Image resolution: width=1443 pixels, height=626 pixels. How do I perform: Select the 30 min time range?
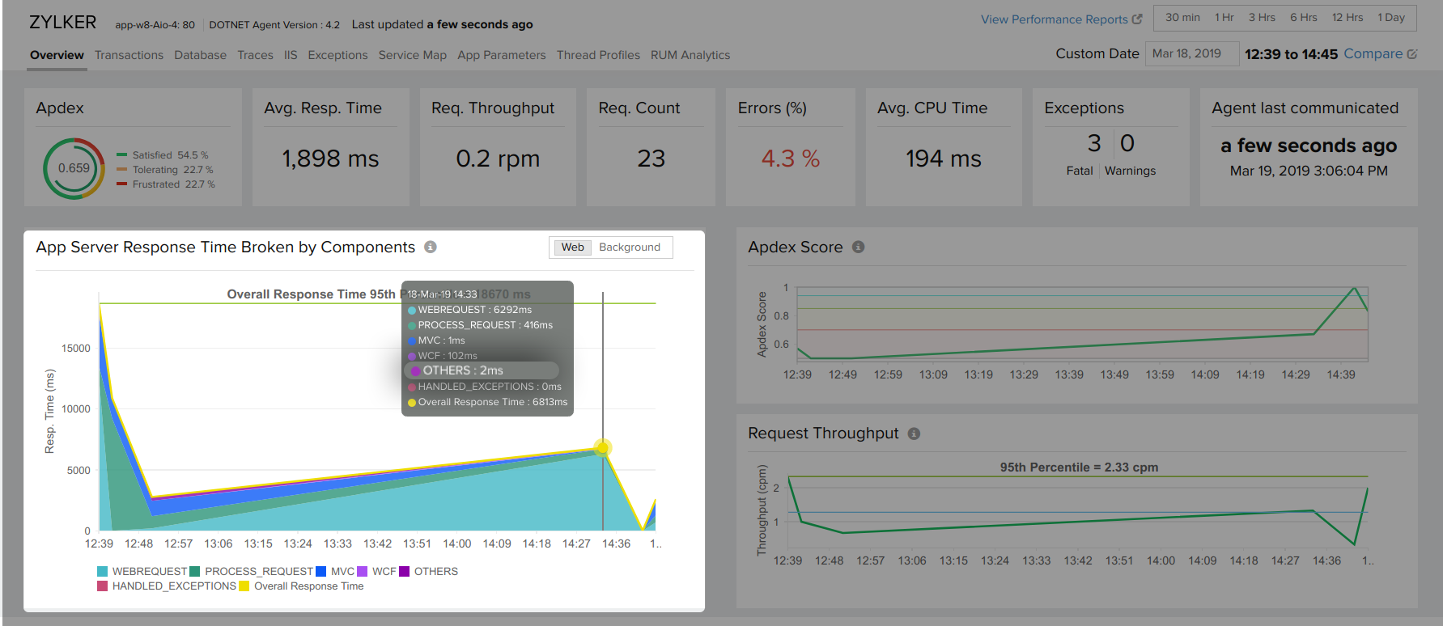click(x=1182, y=18)
